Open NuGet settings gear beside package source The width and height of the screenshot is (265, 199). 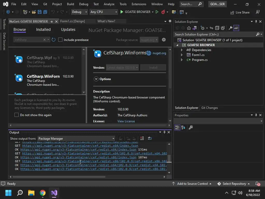[164, 40]
